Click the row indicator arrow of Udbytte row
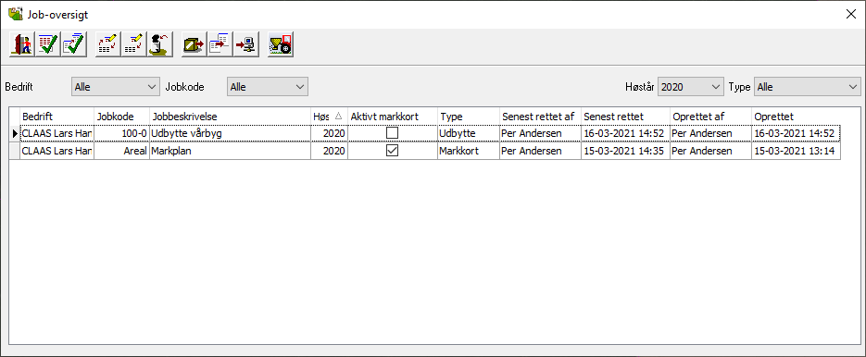This screenshot has height=357, width=866. click(15, 133)
